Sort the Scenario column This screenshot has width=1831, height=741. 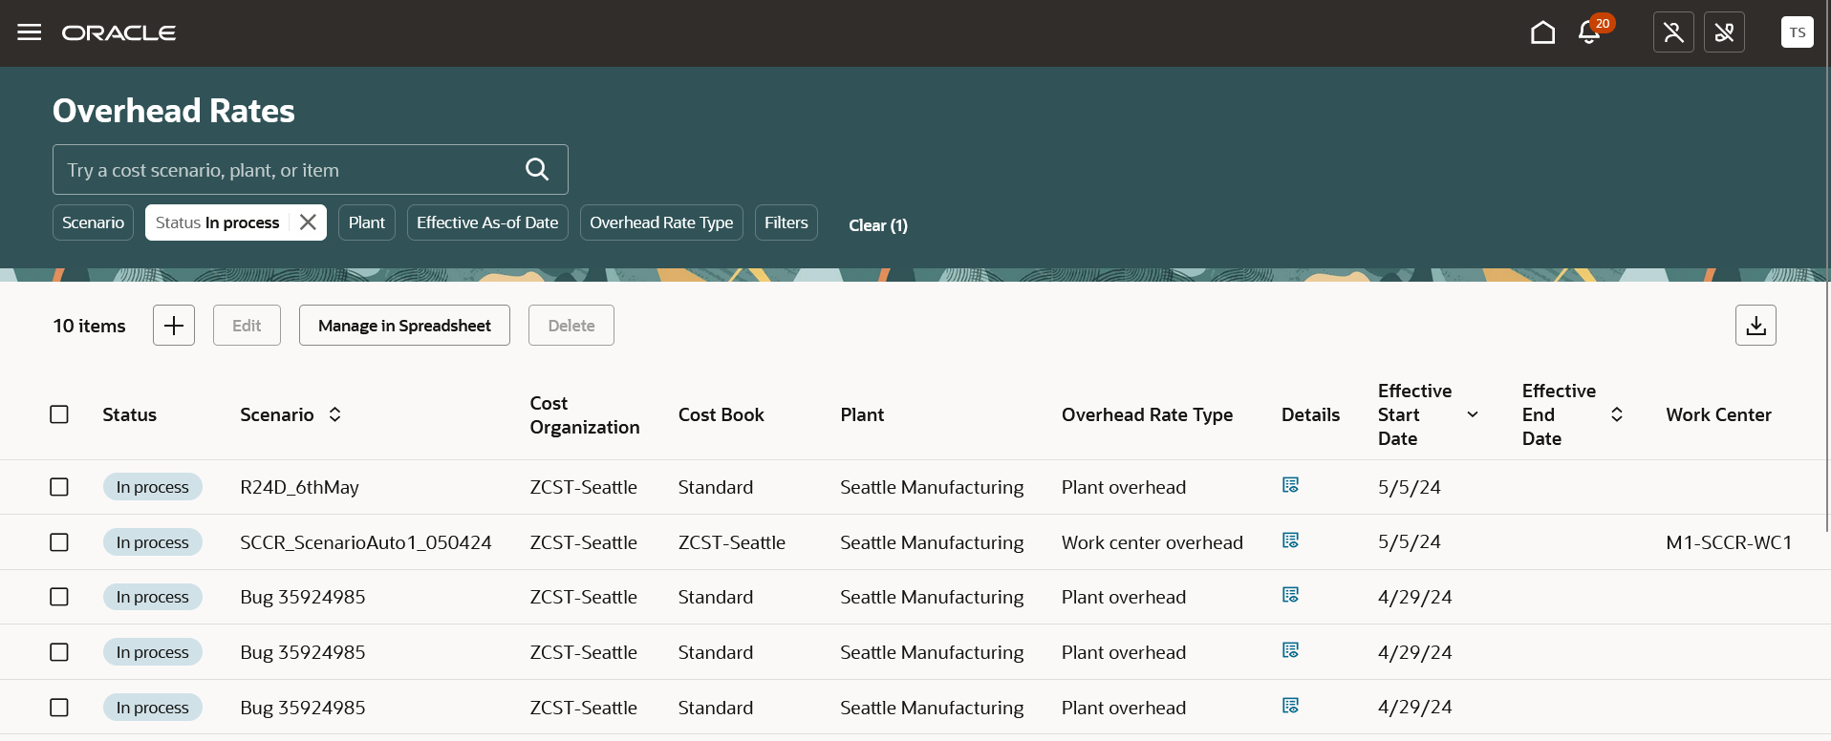334,414
